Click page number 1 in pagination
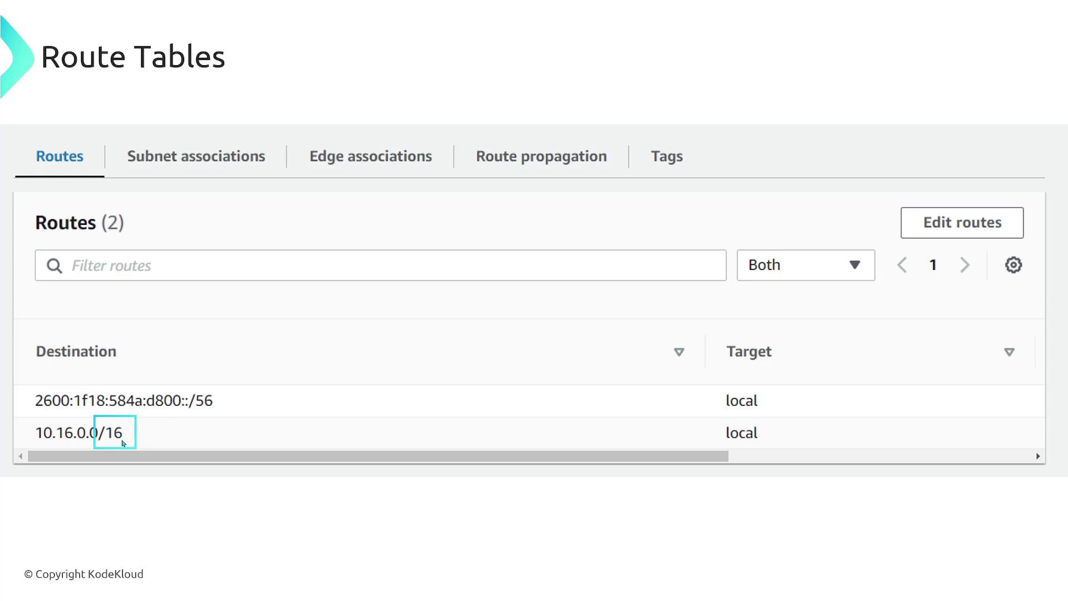Image resolution: width=1068 pixels, height=601 pixels. point(933,265)
